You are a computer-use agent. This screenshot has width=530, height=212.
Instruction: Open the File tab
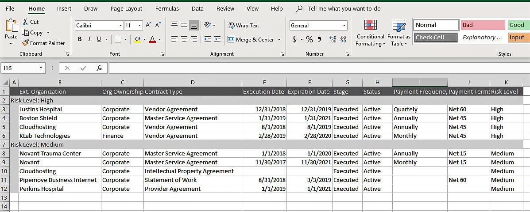[x=10, y=9]
